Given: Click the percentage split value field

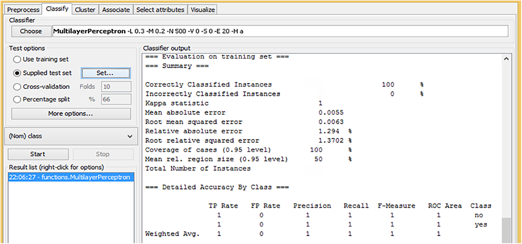Looking at the screenshot, I should coord(116,99).
